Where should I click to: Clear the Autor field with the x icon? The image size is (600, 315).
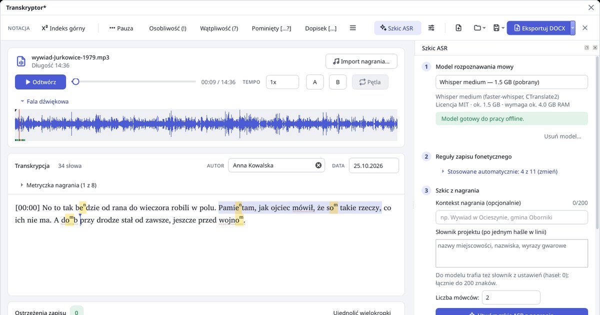click(x=318, y=165)
